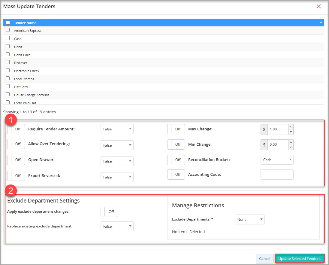Image resolution: width=329 pixels, height=265 pixels.
Task: Tick the Food Stamps checkbox
Action: 8,78
